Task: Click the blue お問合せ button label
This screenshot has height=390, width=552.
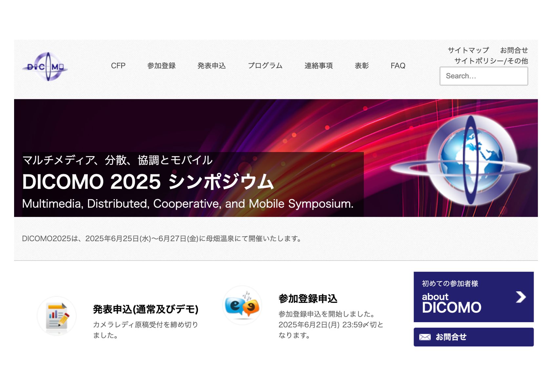Action: point(451,337)
